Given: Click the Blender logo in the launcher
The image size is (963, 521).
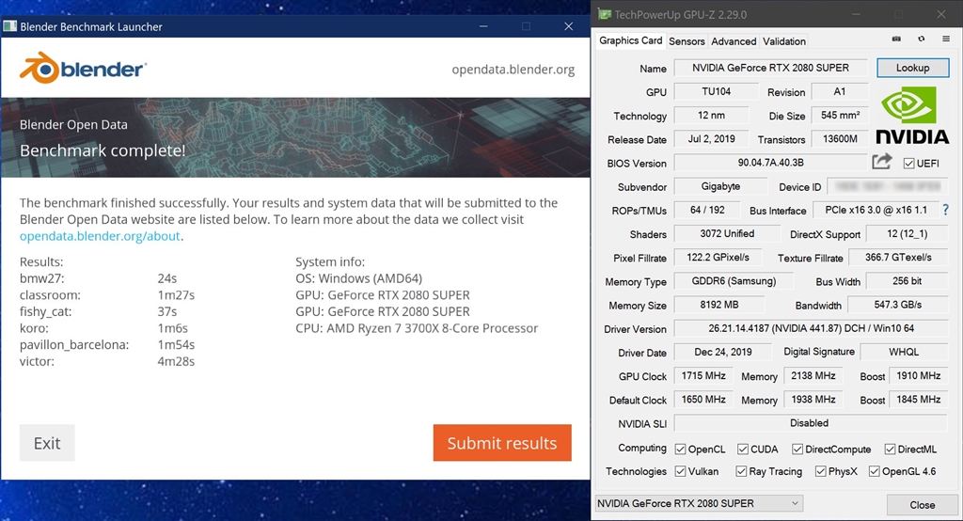Looking at the screenshot, I should [83, 68].
